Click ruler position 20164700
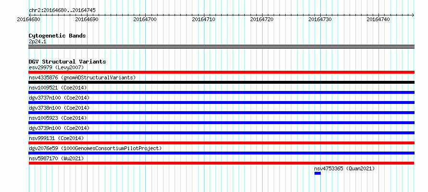This screenshot has width=428, height=192. pyautogui.click(x=145, y=19)
